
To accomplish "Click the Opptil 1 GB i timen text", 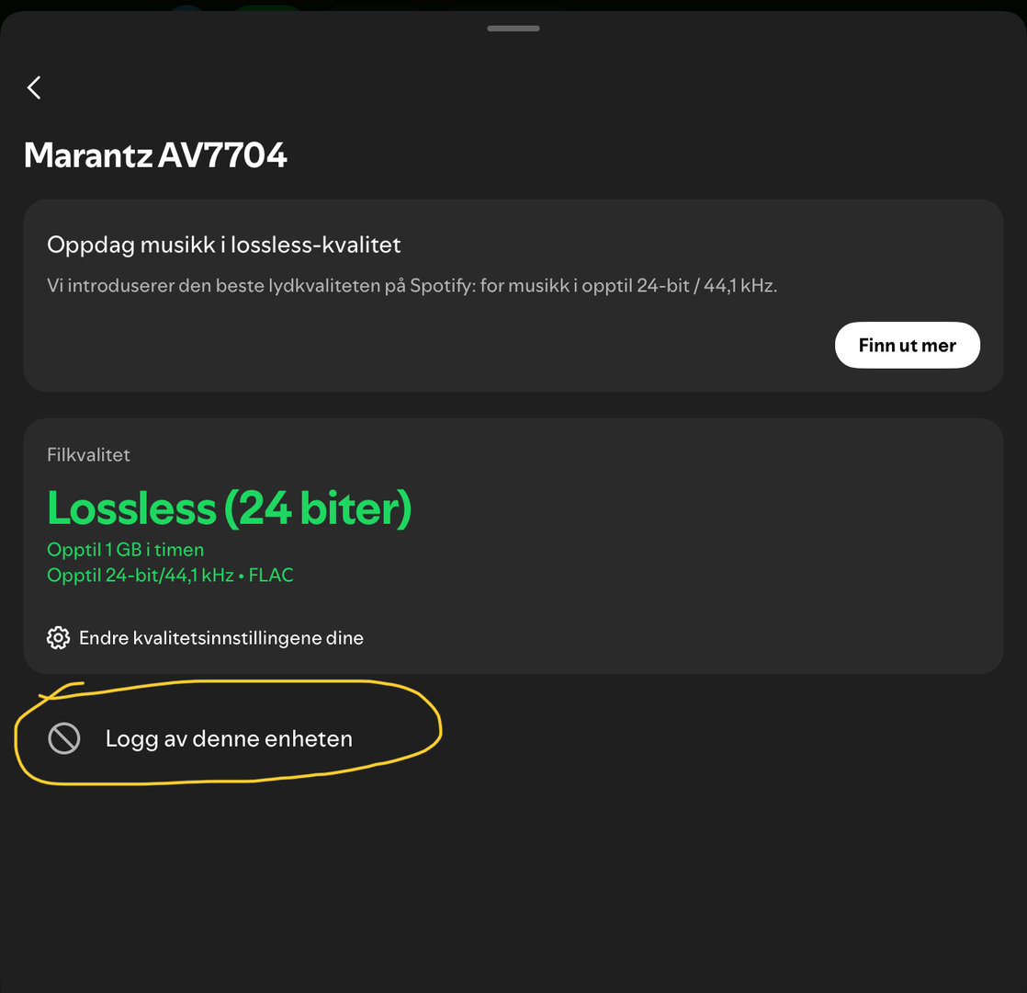I will click(125, 550).
